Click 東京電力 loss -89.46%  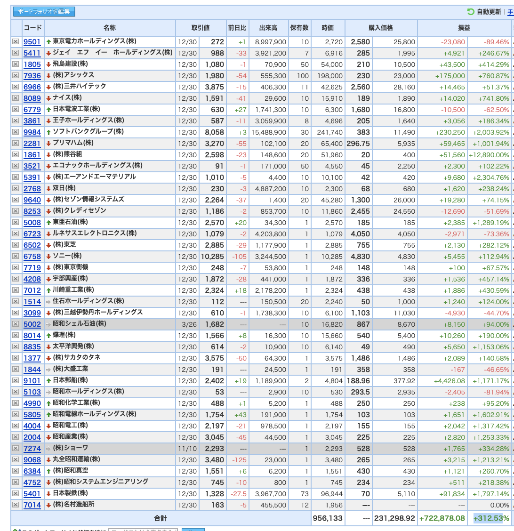click(497, 42)
